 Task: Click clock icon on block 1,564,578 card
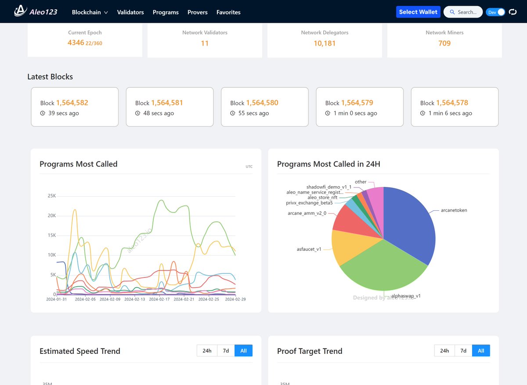[x=422, y=113]
